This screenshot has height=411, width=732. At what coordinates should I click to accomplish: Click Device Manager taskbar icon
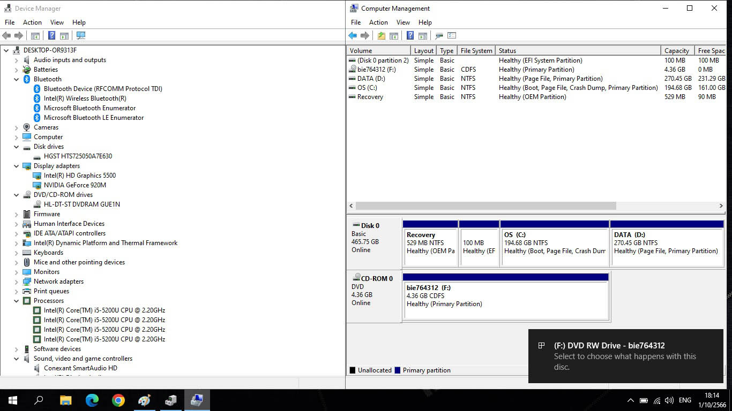coord(170,400)
